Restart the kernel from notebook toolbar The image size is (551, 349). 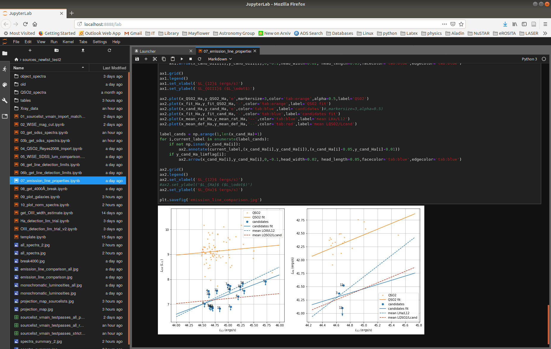(200, 59)
